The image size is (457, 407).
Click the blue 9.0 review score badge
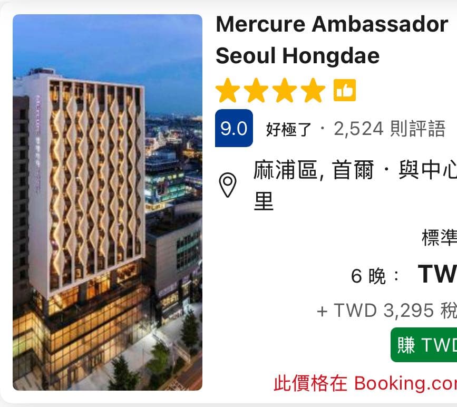[x=234, y=128]
